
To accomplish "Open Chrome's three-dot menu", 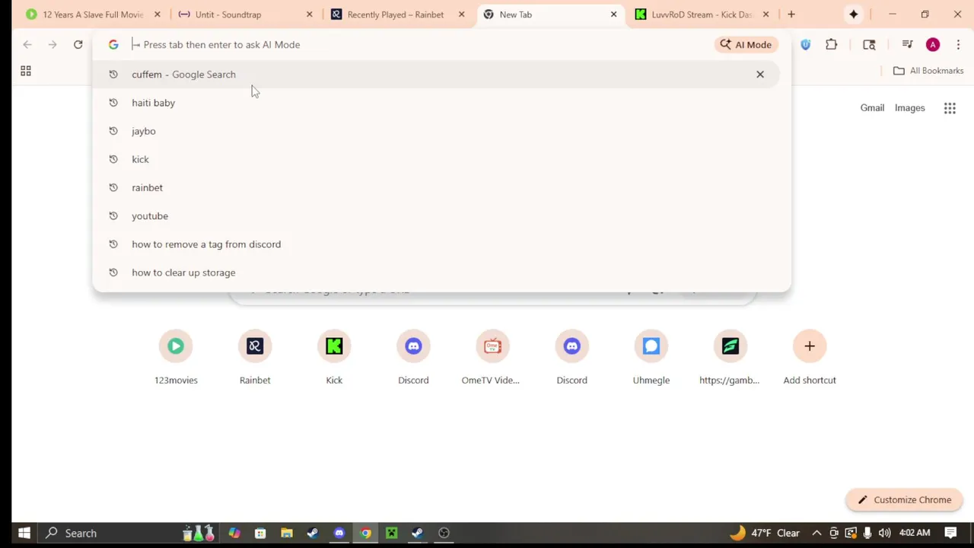I will tap(958, 44).
